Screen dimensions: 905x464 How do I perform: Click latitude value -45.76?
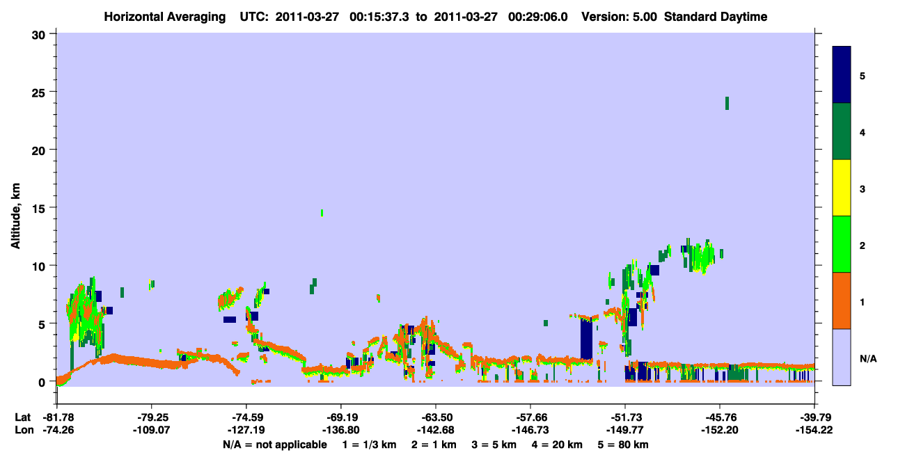[x=720, y=417]
